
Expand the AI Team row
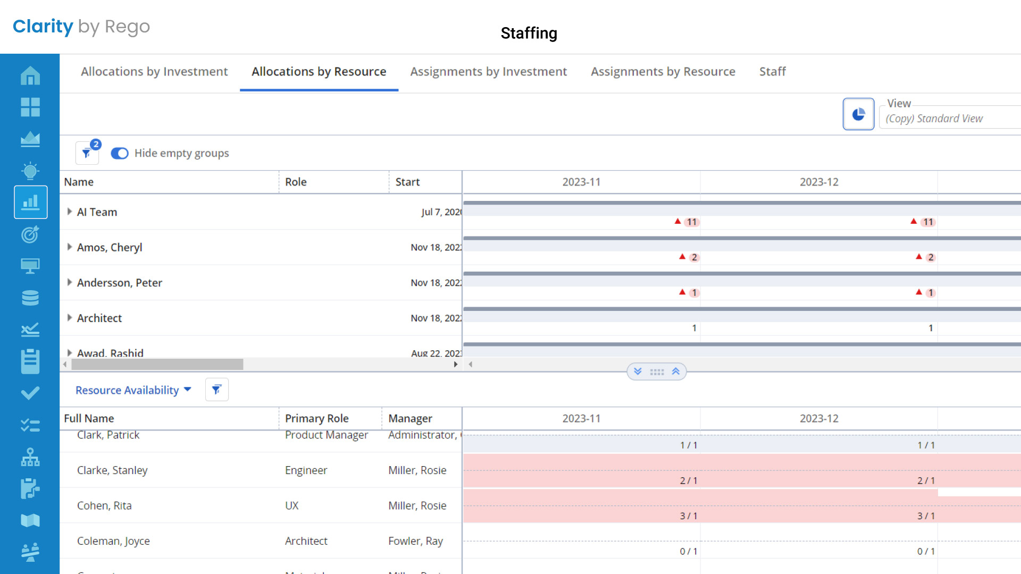pos(70,212)
